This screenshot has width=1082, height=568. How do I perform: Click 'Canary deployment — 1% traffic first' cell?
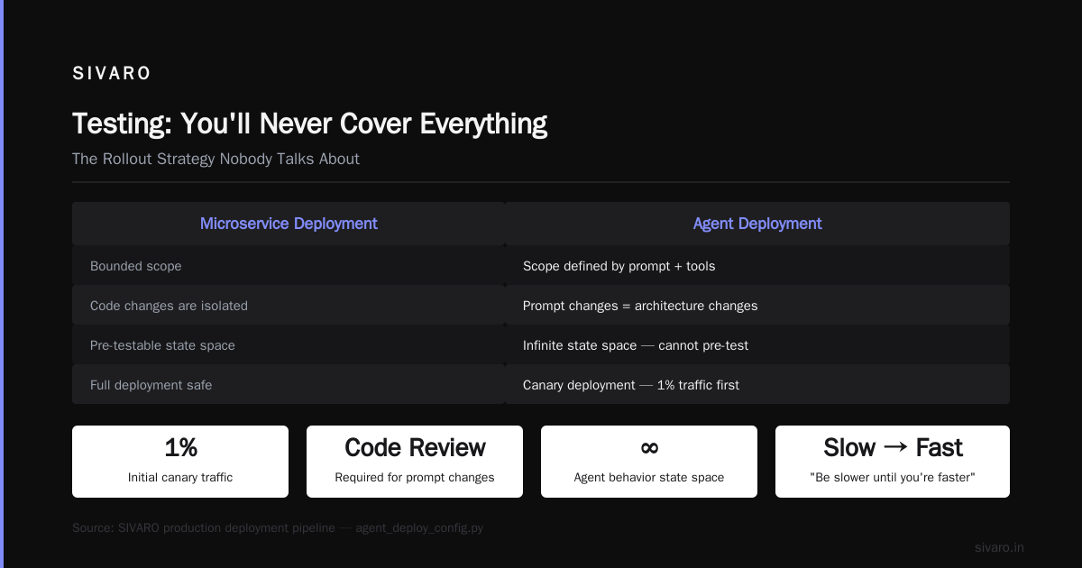click(757, 385)
